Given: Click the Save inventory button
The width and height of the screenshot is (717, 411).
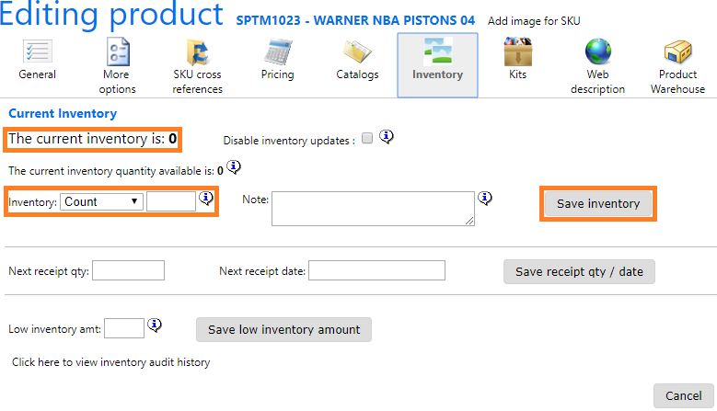Looking at the screenshot, I should coord(598,204).
